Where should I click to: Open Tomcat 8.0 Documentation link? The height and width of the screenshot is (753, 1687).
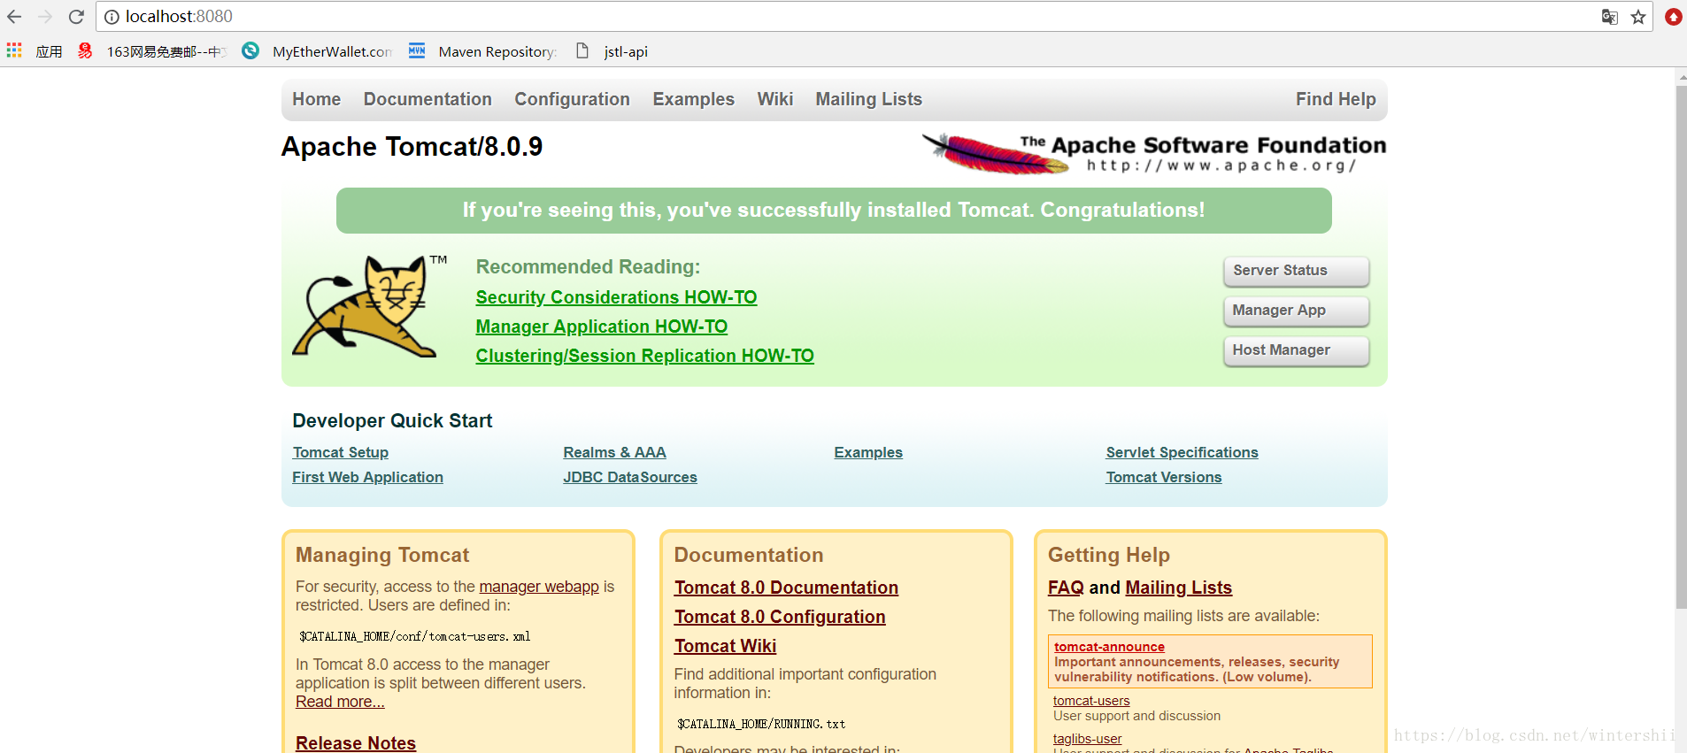tap(786, 588)
